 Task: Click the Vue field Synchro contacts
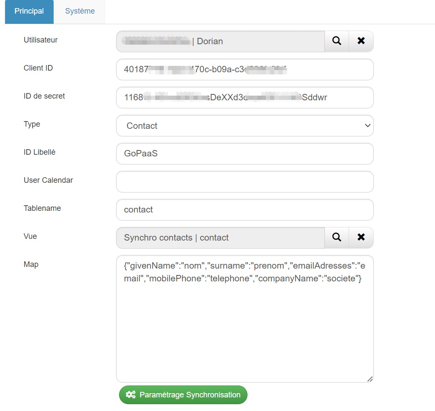(220, 238)
